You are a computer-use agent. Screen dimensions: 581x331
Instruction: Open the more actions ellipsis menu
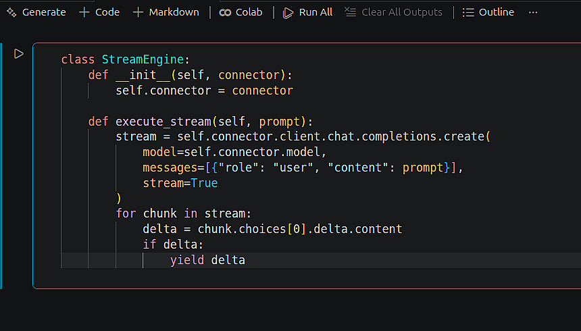533,12
